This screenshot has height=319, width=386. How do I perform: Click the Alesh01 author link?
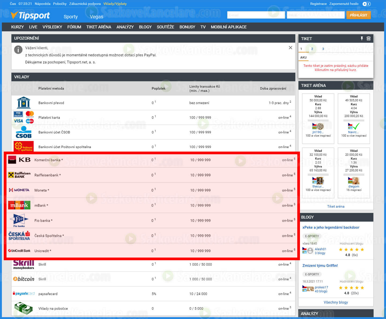320,249
